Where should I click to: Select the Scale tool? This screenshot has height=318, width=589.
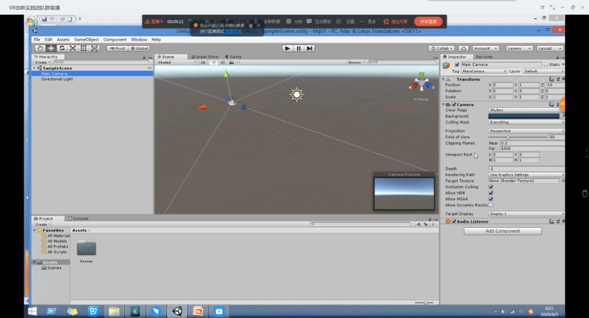pos(73,48)
